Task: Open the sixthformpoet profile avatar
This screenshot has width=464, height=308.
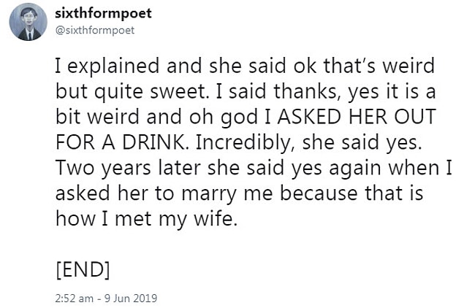Action: pos(28,22)
